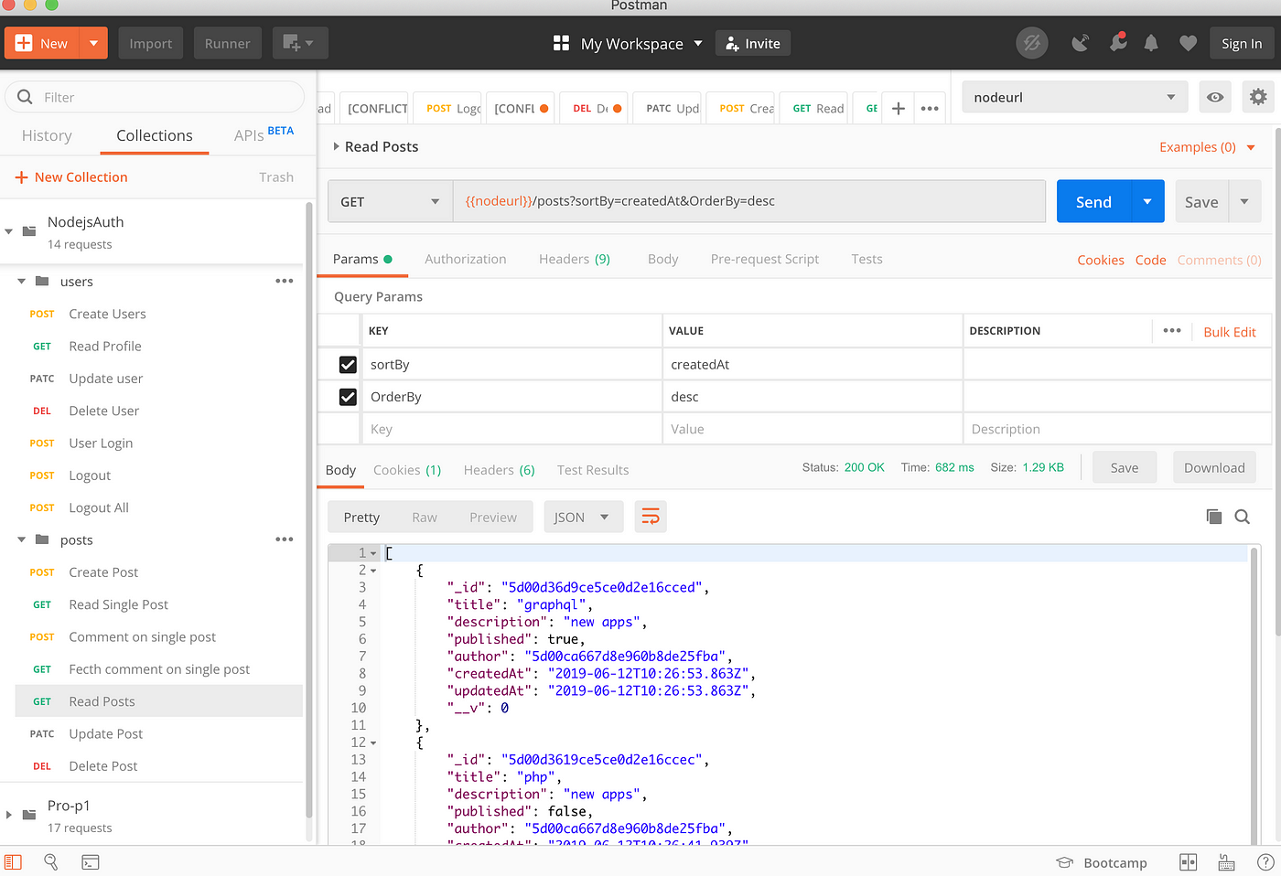Viewport: 1281px width, 876px height.
Task: Collapse the users folder
Action: [21, 281]
